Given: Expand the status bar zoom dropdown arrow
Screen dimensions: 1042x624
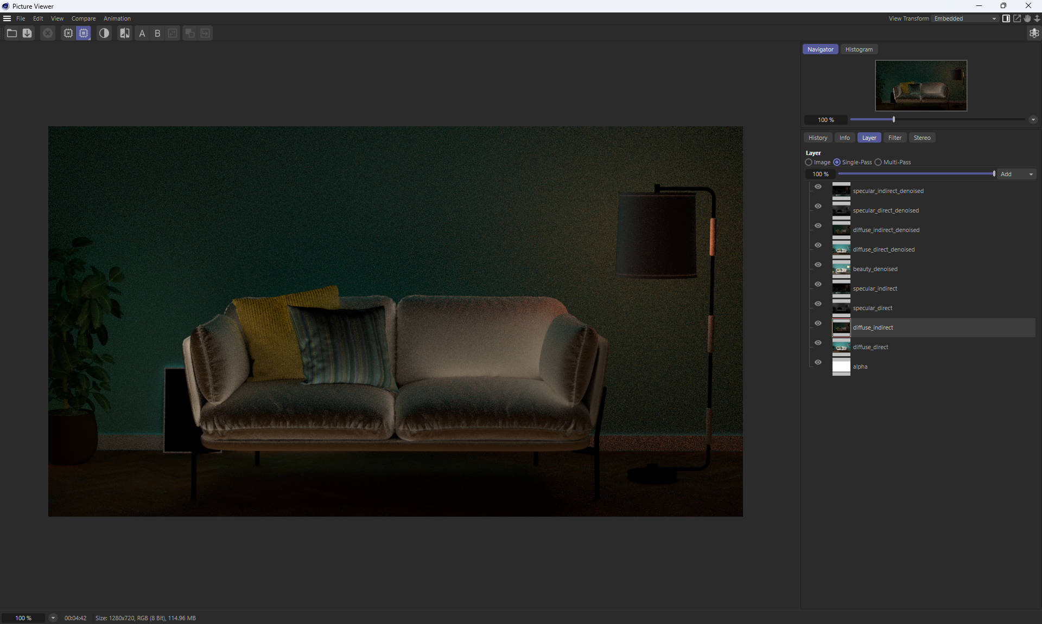Looking at the screenshot, I should click(x=53, y=618).
